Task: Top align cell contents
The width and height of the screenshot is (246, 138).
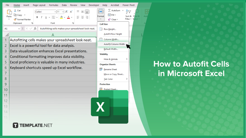Action: 78,12
